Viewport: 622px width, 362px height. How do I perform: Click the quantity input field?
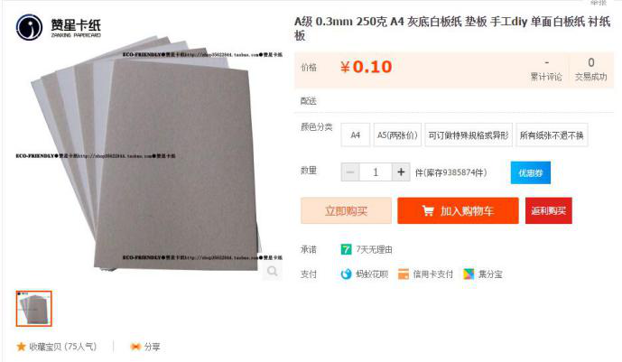tap(376, 172)
